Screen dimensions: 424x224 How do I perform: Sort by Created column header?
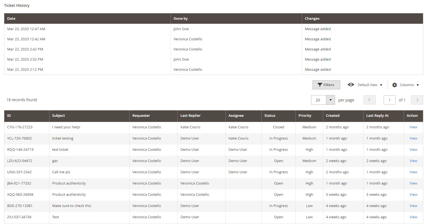pos(343,116)
